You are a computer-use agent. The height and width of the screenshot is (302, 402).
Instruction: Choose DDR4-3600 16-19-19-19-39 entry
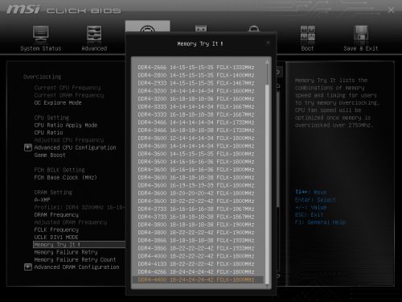[x=196, y=185]
